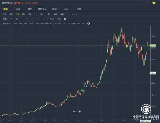Click the 撤消 undo button
This screenshot has height=123, width=160.
pyautogui.click(x=52, y=19)
